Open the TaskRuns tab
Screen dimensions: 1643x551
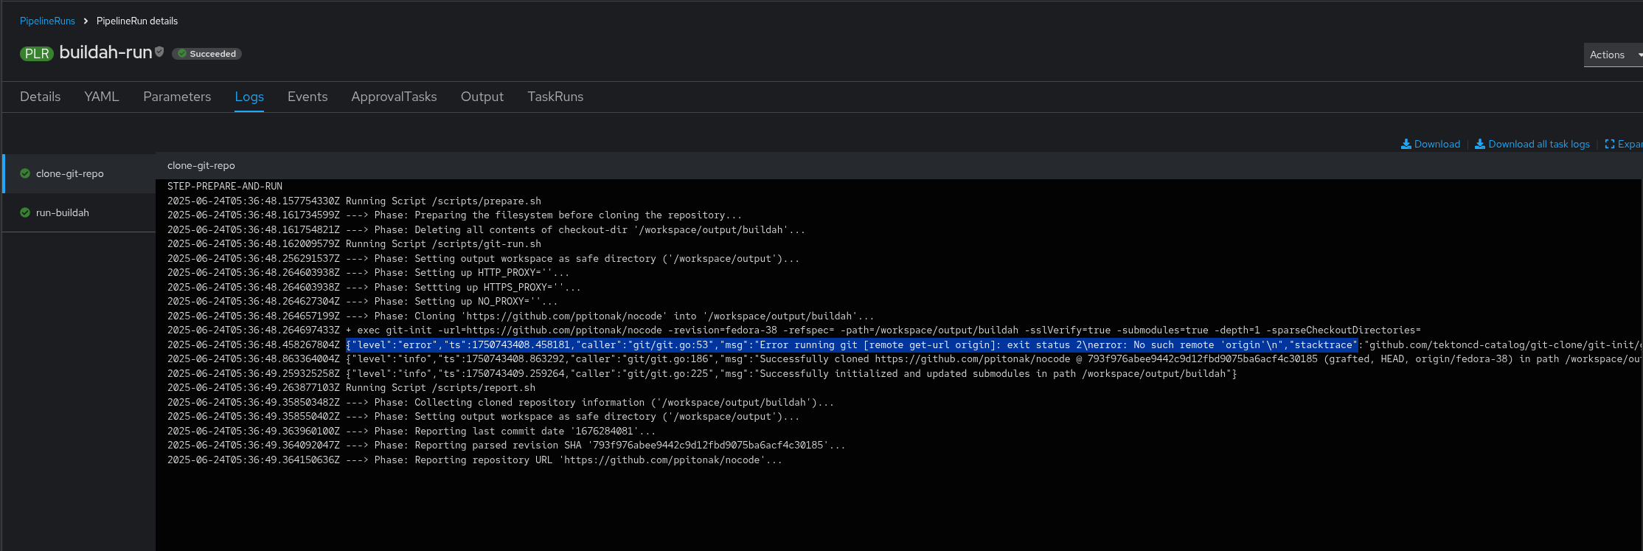point(555,97)
